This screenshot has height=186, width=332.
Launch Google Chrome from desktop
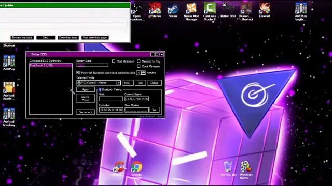coord(136,170)
